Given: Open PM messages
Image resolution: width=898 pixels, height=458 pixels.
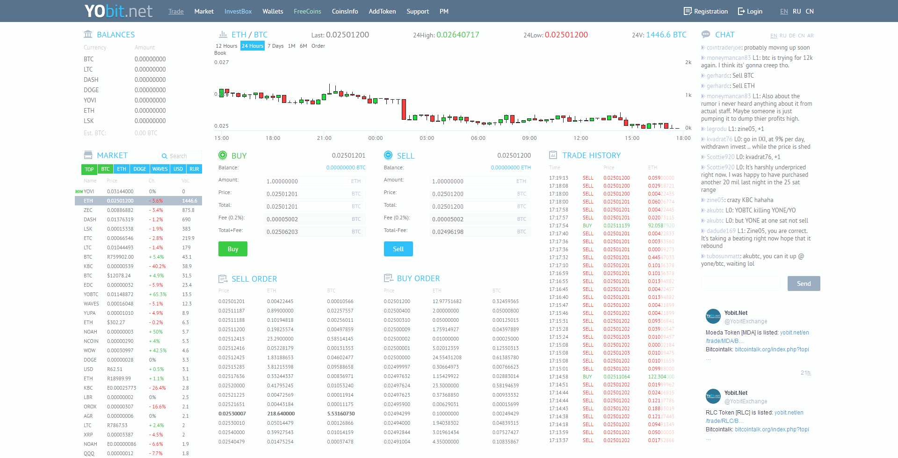Looking at the screenshot, I should click(x=444, y=11).
